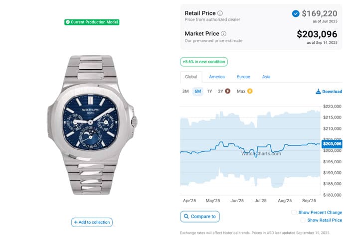Switch to the America tab
The width and height of the screenshot is (364, 240).
[x=217, y=77]
